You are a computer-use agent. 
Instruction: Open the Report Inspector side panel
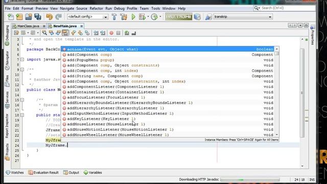[x=7, y=126]
